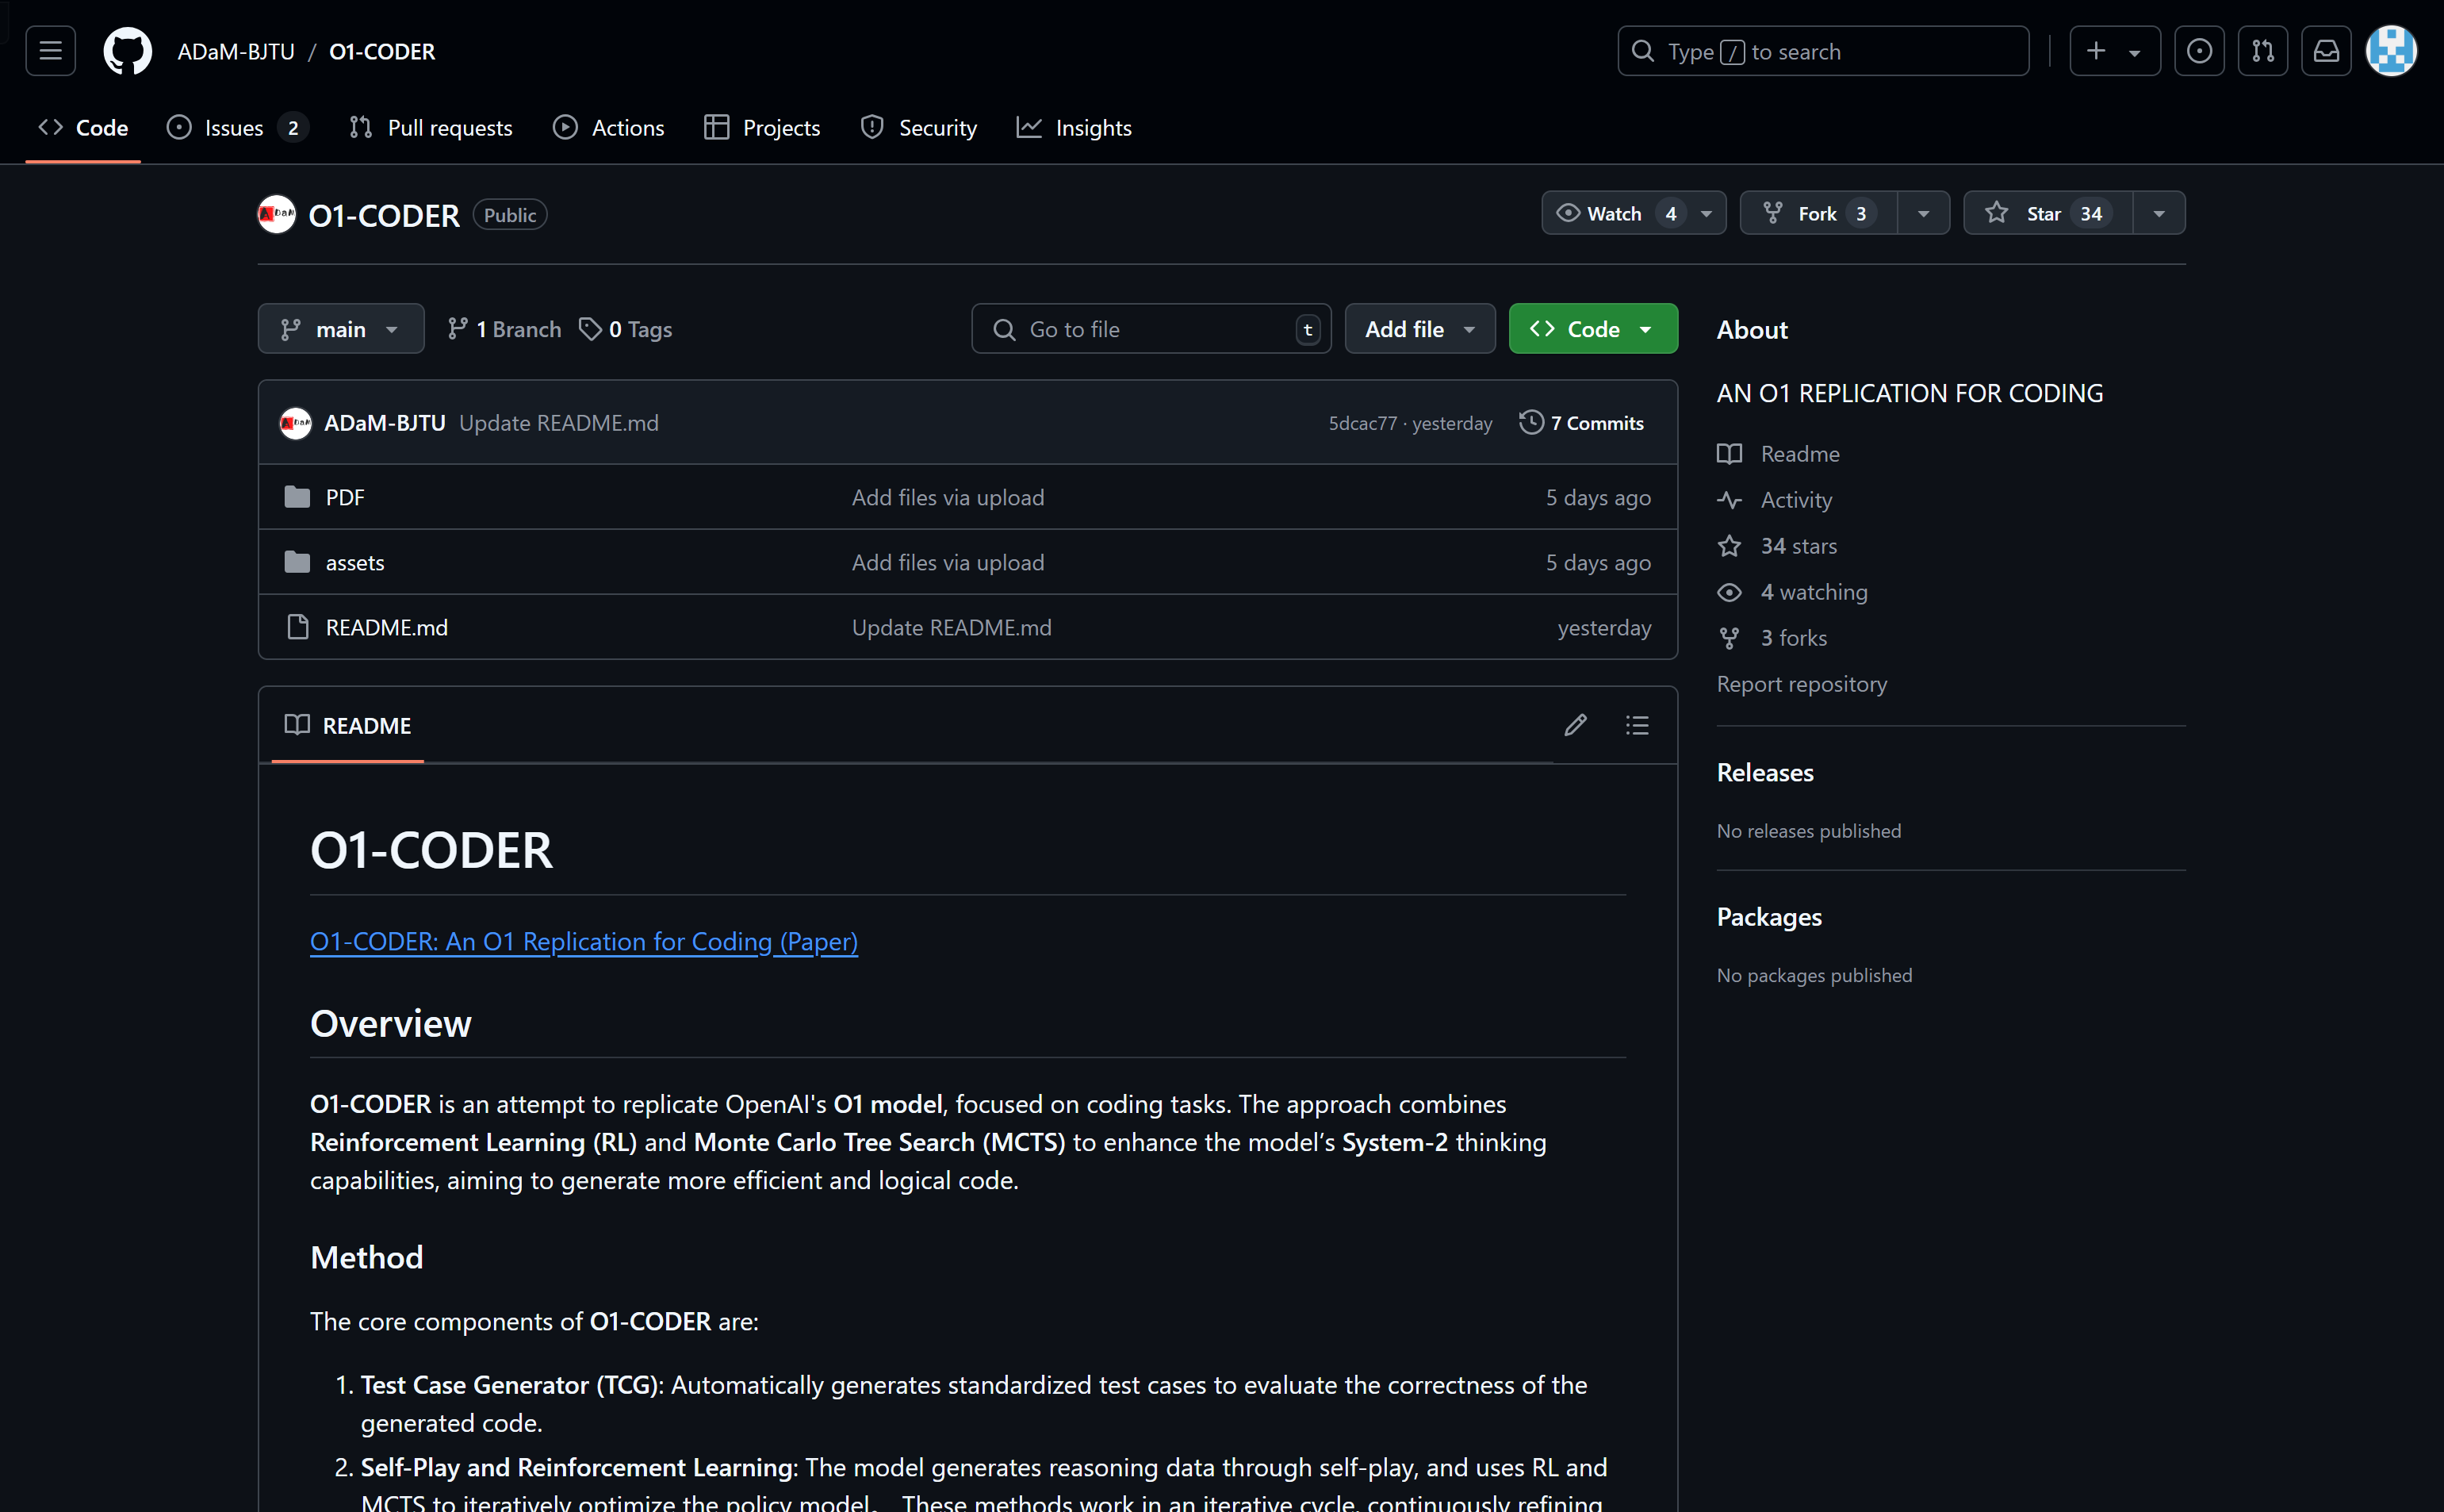This screenshot has width=2444, height=1512.
Task: Open the Projects tab
Action: click(x=762, y=128)
